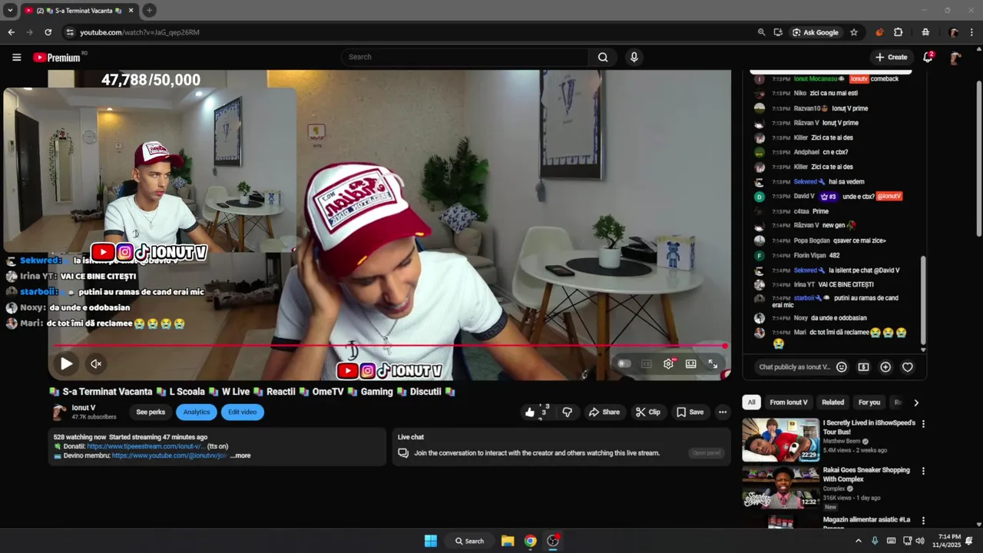Viewport: 983px width, 553px height.
Task: Send a heart reaction in chat
Action: [907, 367]
